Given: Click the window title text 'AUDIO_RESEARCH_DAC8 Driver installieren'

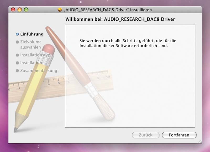Looking at the screenshot, I should (x=108, y=10).
